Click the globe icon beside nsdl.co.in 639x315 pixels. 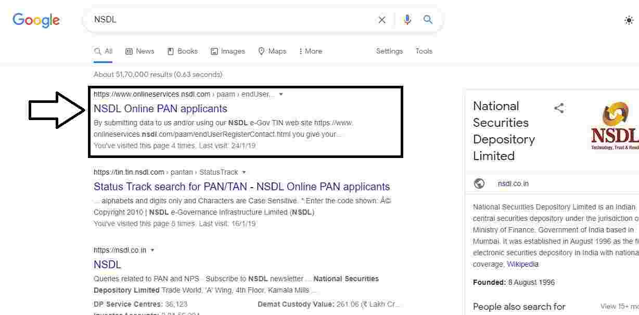tap(479, 183)
